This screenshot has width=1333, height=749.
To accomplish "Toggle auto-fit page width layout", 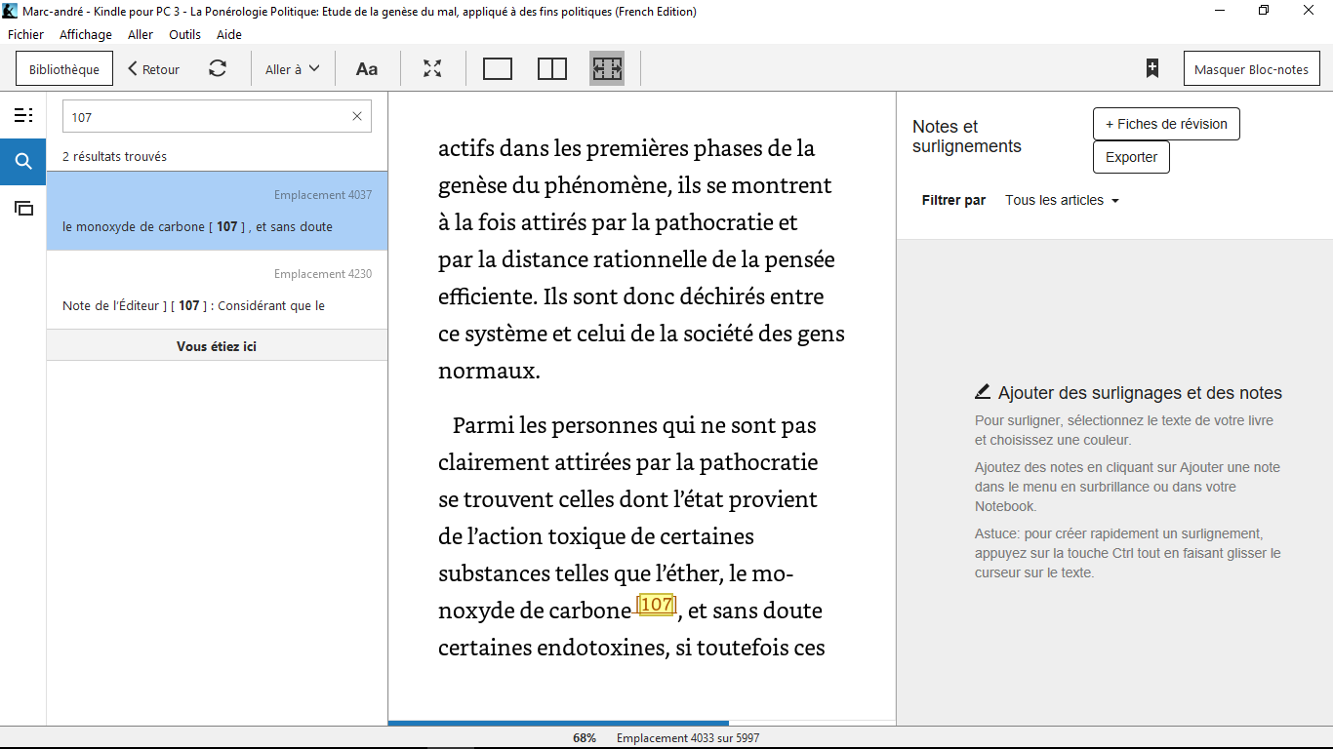I will click(x=606, y=69).
